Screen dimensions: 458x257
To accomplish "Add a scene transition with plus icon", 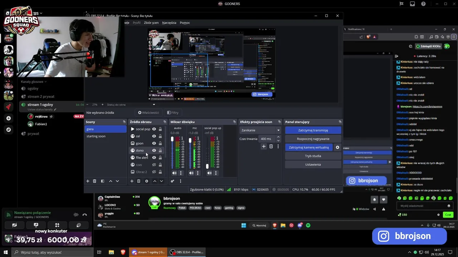I will [264, 146].
